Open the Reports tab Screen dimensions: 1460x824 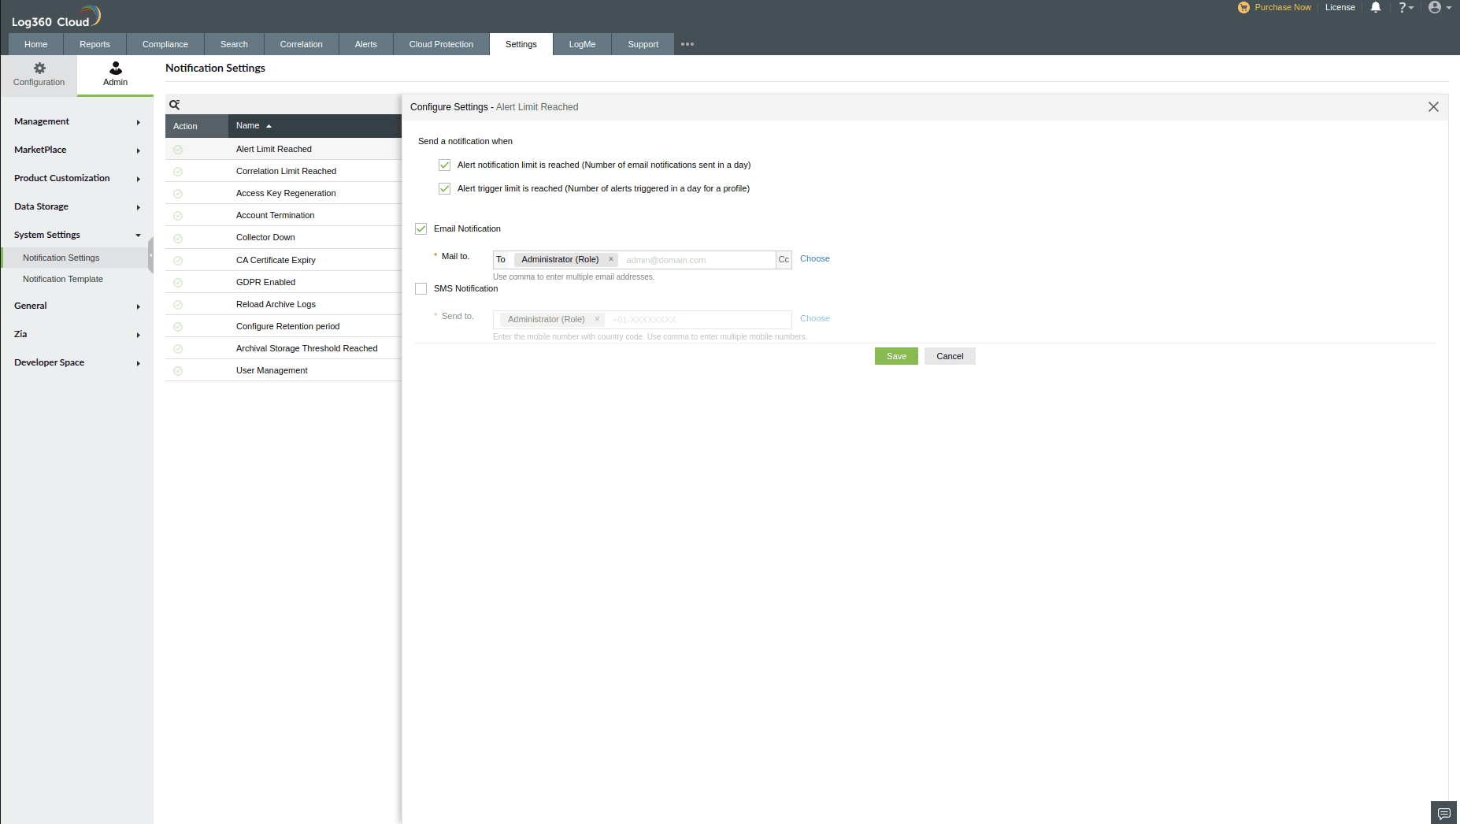[94, 44]
